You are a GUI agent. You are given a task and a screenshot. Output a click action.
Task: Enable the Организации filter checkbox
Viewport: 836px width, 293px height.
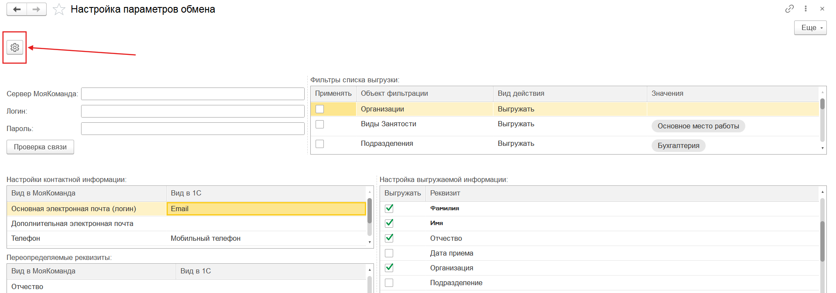tap(319, 109)
